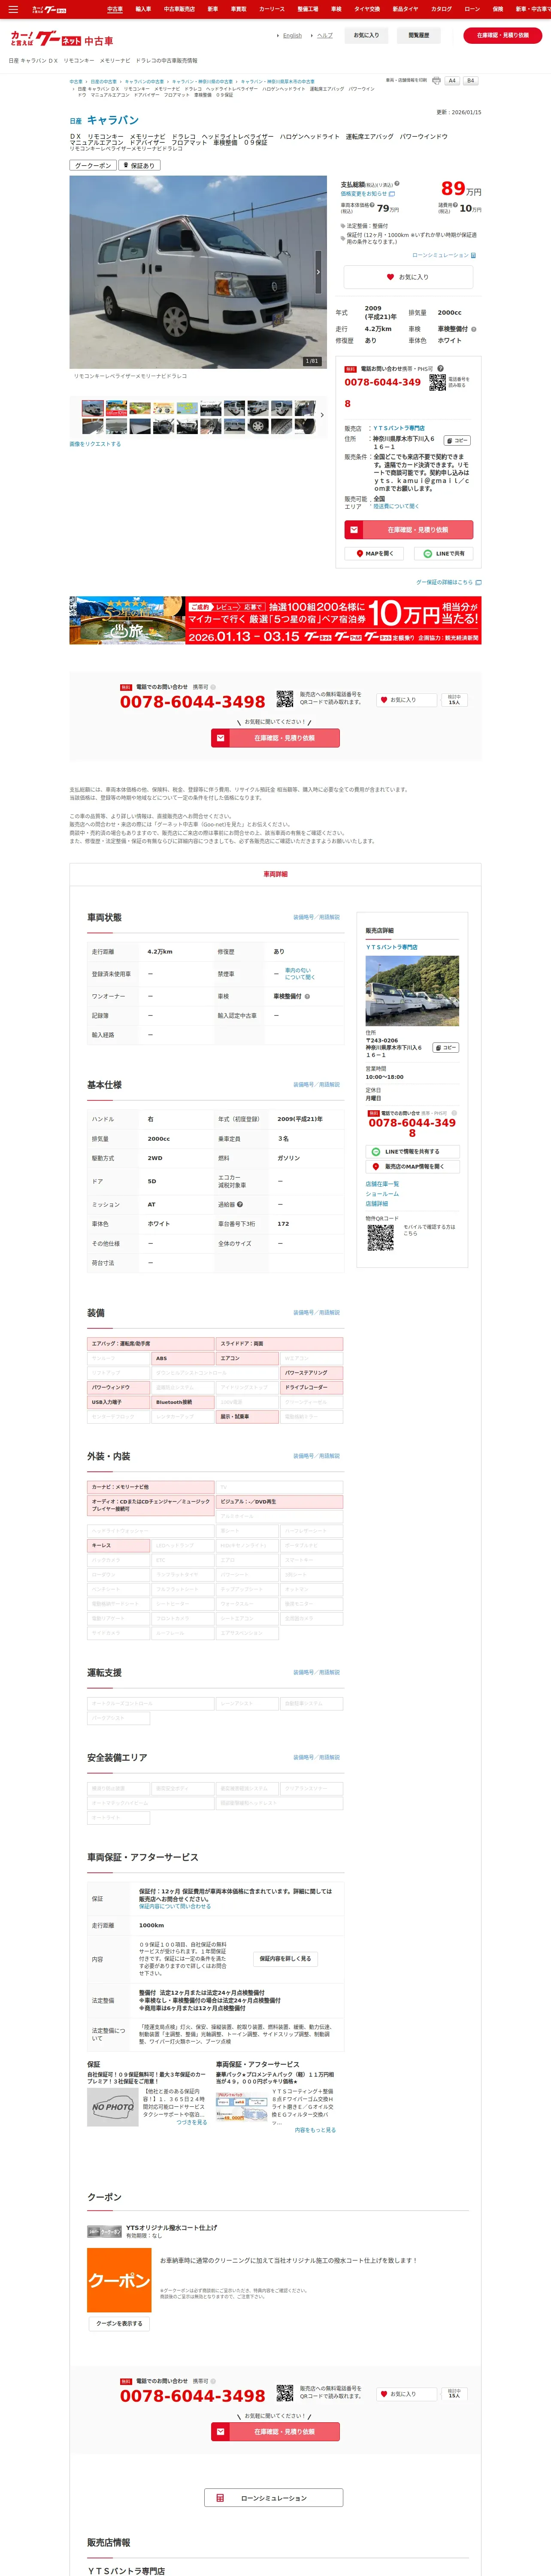Open the カーリース nav item
The width and height of the screenshot is (551, 2576).
[272, 9]
